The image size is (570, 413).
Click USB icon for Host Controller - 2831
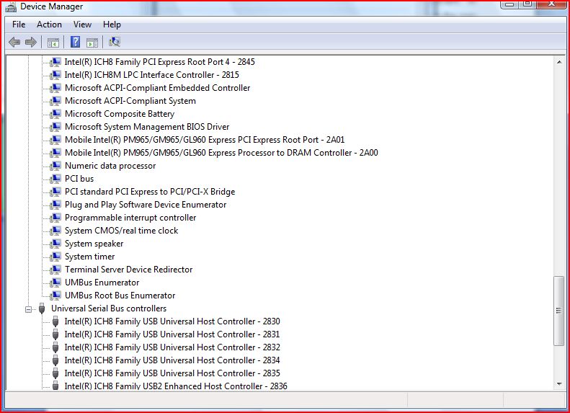coord(55,334)
